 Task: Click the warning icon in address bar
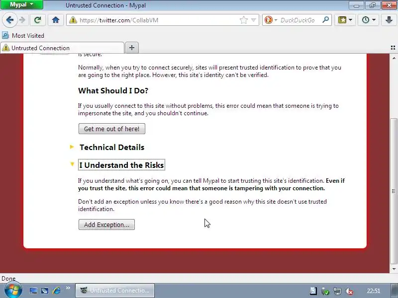tap(73, 20)
